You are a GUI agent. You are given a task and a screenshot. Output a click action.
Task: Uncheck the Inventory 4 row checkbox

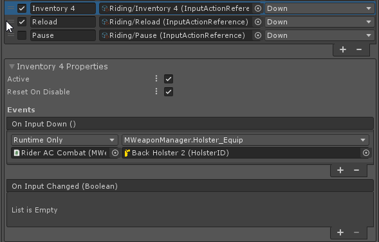click(22, 8)
